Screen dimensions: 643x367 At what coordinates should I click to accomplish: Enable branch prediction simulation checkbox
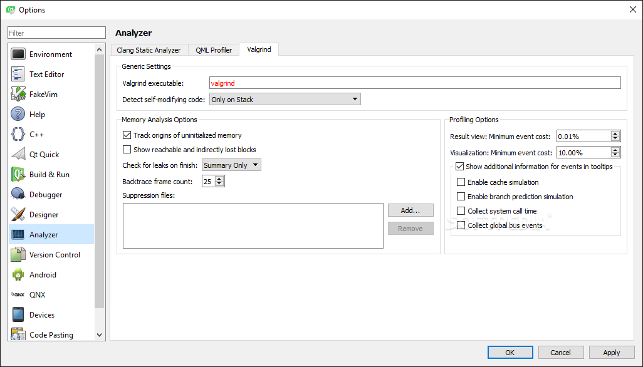point(461,197)
